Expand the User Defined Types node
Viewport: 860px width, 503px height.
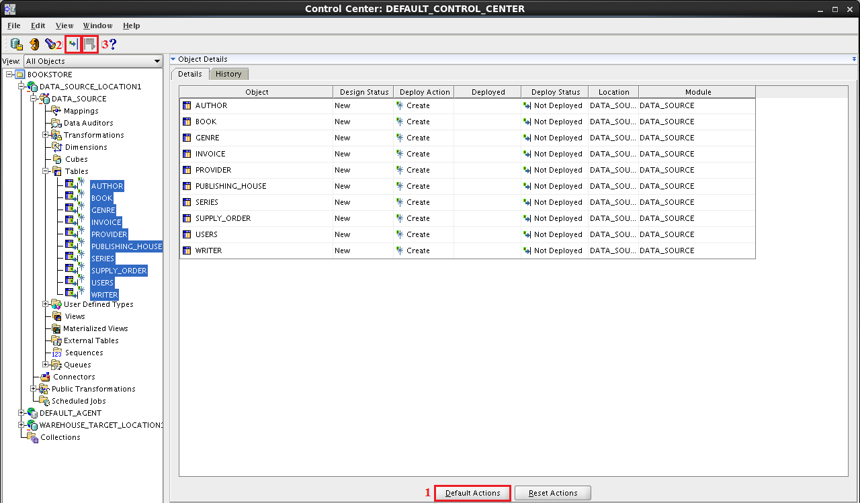pos(46,304)
